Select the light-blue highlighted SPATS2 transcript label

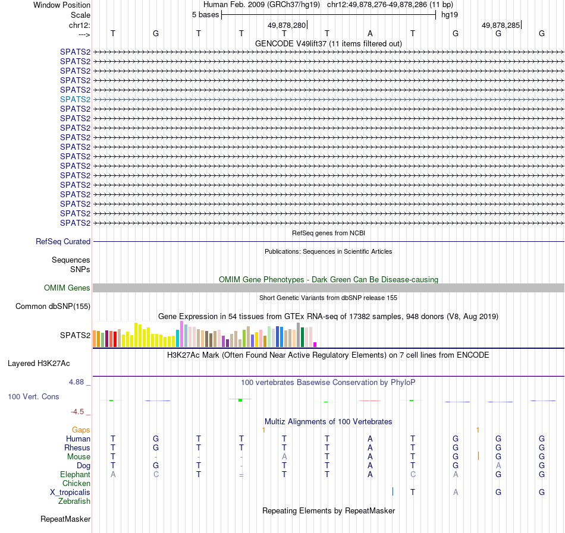click(x=75, y=99)
